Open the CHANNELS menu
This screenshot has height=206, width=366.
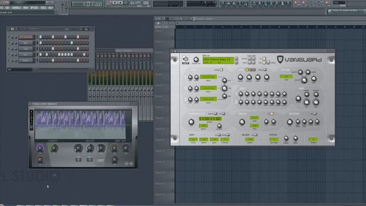pos(16,7)
